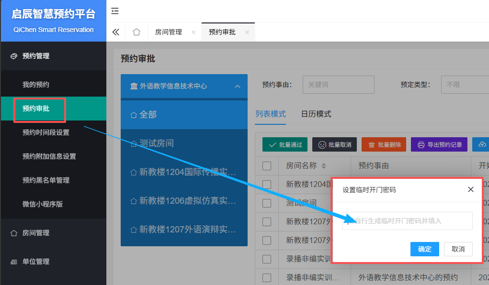Image resolution: width=489 pixels, height=285 pixels.
Task: Sort by 房间名称 column sort arrows
Action: tap(324, 166)
